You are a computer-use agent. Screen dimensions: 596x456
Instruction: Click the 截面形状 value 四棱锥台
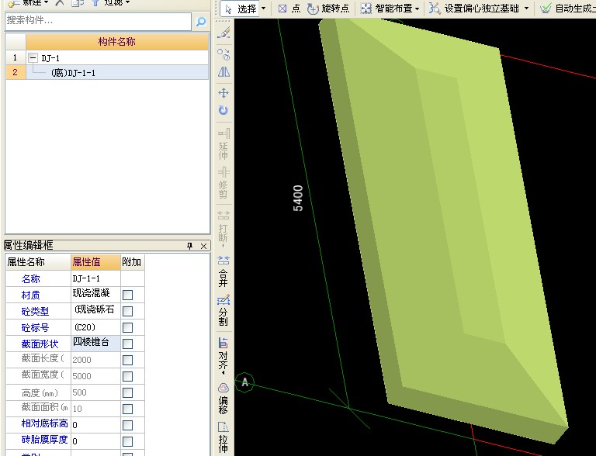(95, 343)
